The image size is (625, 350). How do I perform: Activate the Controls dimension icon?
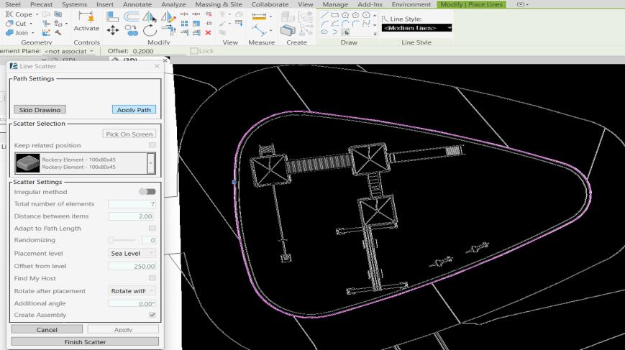pyautogui.click(x=86, y=17)
